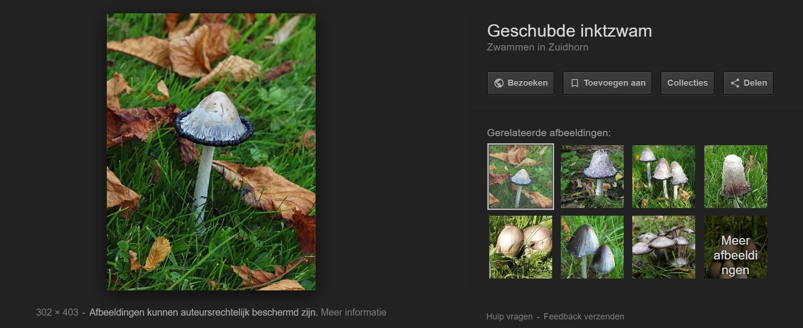Click the 'Toevoegen aan' button label
The height and width of the screenshot is (328, 803).
tap(614, 83)
